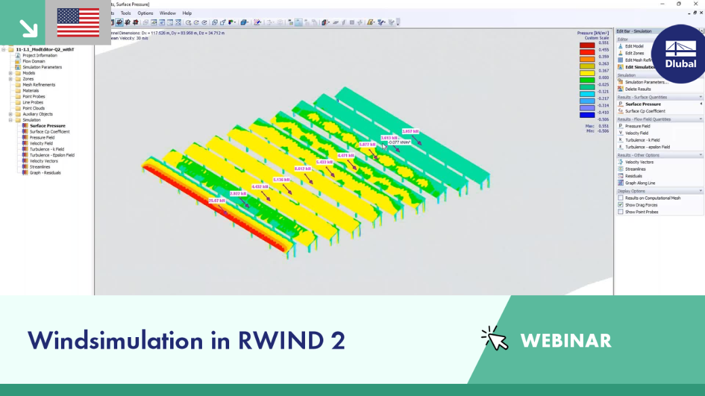This screenshot has height=396, width=705.
Task: Collapse the Results - Flow Field Quantities section
Action: pos(700,119)
